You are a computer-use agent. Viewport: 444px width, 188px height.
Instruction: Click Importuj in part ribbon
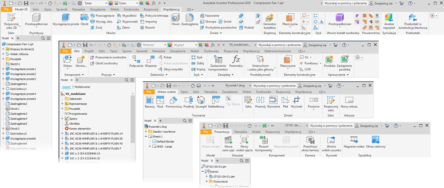[149, 21]
